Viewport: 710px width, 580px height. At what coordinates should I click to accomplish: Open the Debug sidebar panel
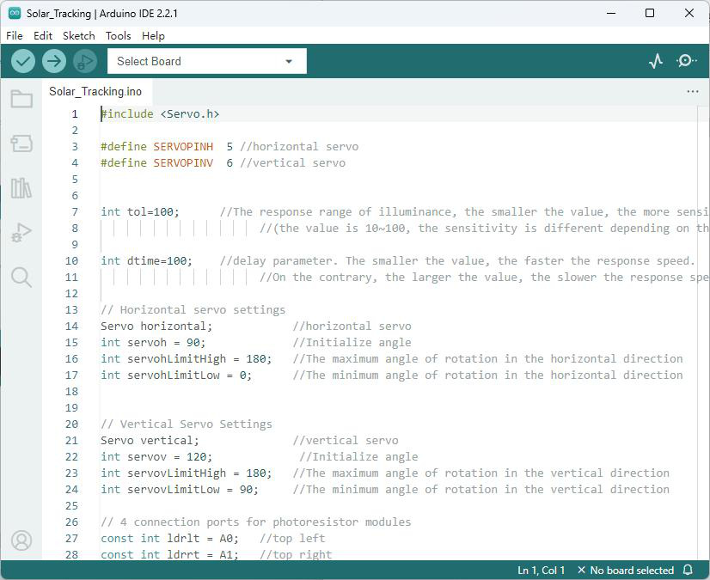(x=21, y=232)
